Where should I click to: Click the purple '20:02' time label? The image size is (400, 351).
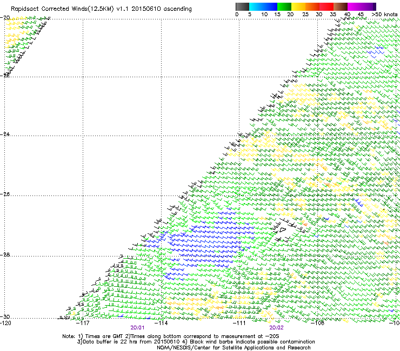click(x=277, y=328)
